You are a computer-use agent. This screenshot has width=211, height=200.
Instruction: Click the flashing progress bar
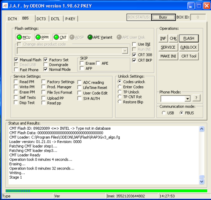pyautogui.click(x=106, y=191)
